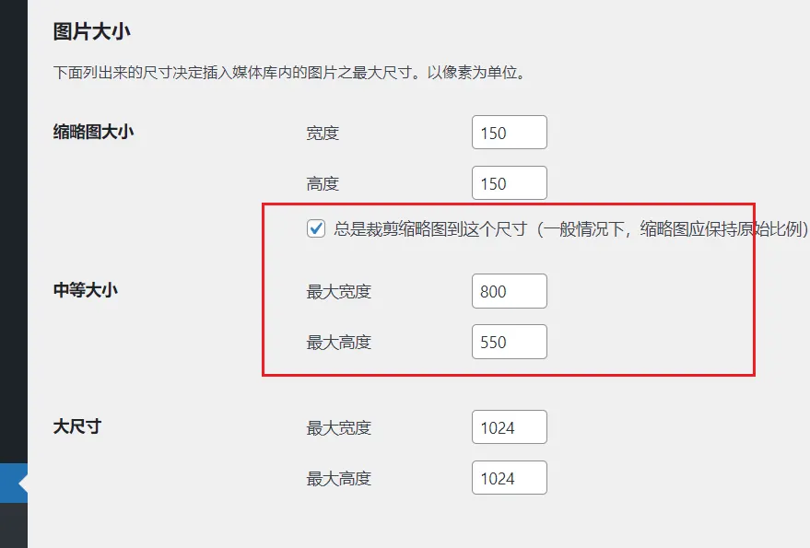
Task: Click the 大尺寸 row heading
Action: coord(77,426)
